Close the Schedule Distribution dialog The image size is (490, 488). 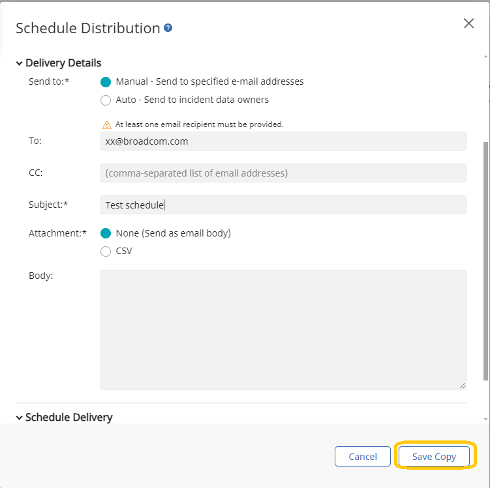pos(468,23)
